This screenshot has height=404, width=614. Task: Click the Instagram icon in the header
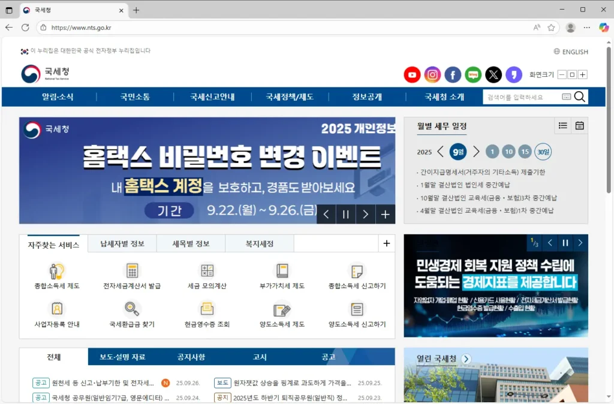[432, 75]
